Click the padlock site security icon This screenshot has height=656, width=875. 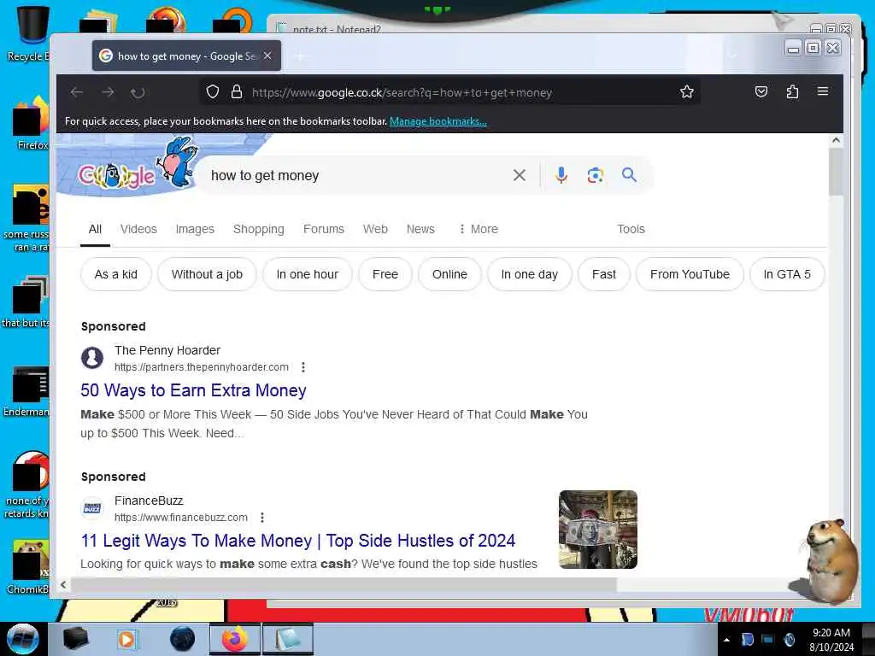click(237, 91)
